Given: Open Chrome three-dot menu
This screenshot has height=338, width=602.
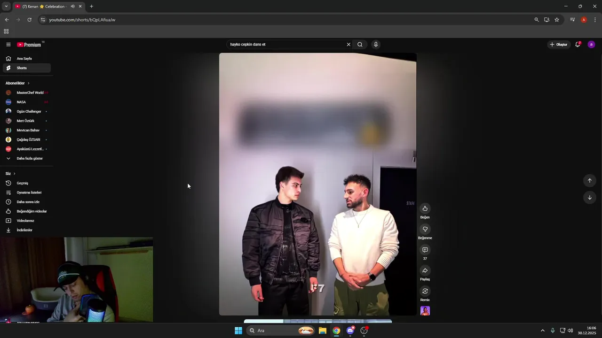Looking at the screenshot, I should coord(595,20).
